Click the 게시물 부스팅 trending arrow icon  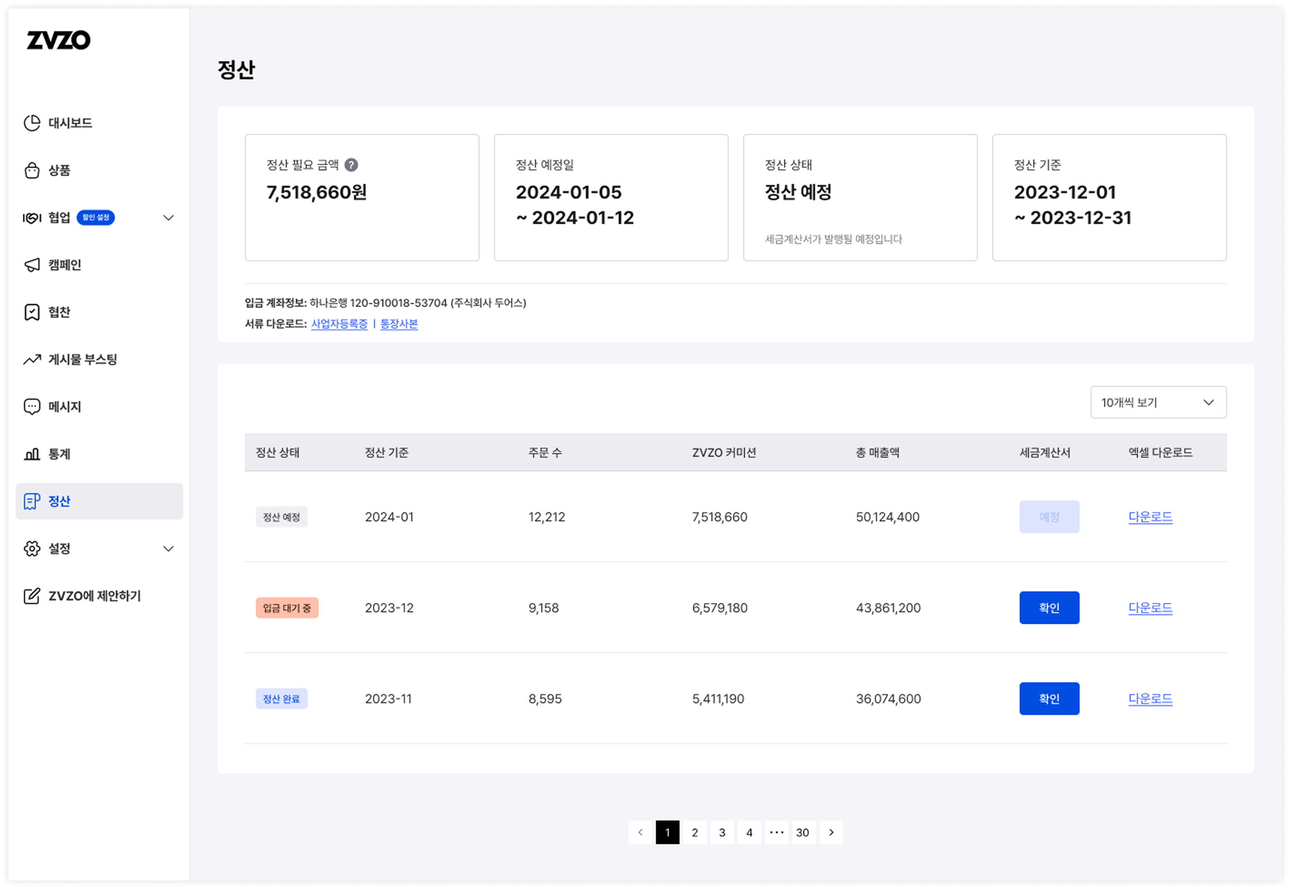point(32,359)
